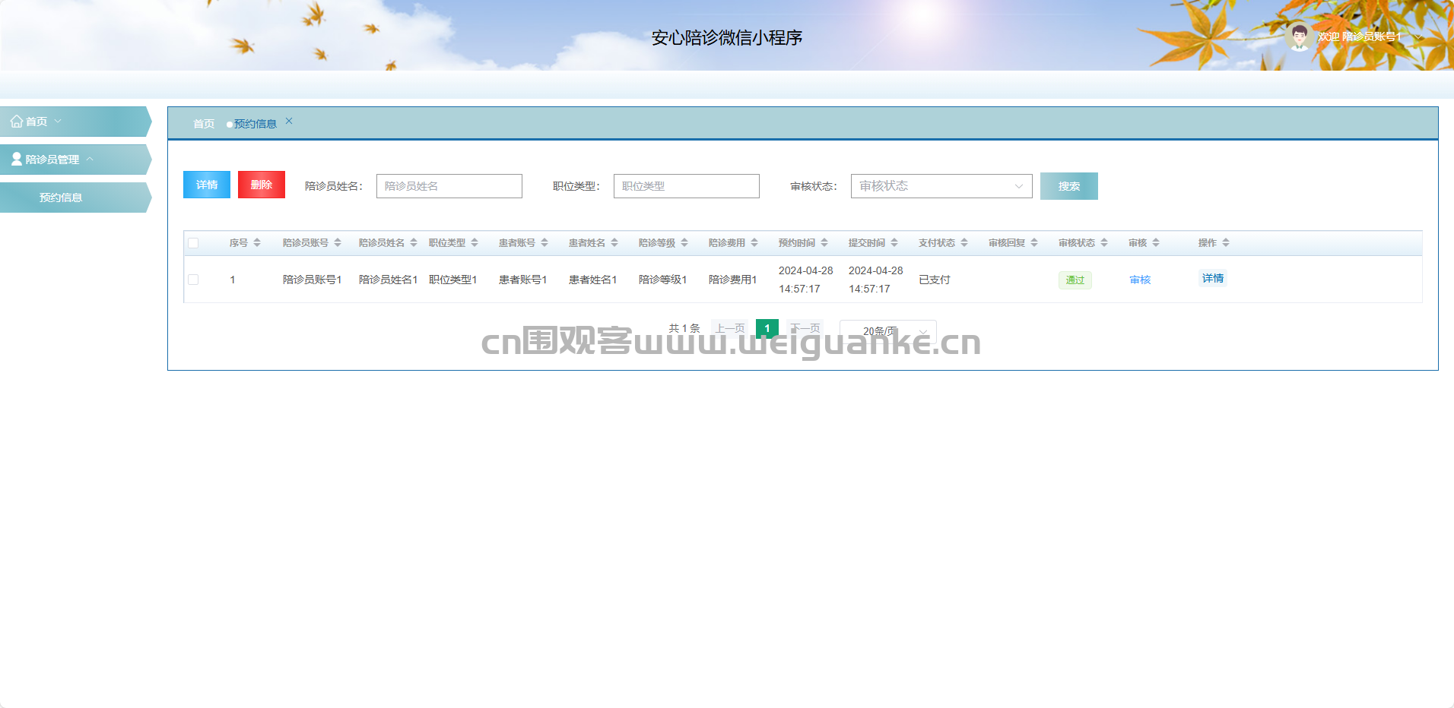Focus the 陪诊员姓名 input field
Image resolution: width=1454 pixels, height=708 pixels.
click(449, 186)
